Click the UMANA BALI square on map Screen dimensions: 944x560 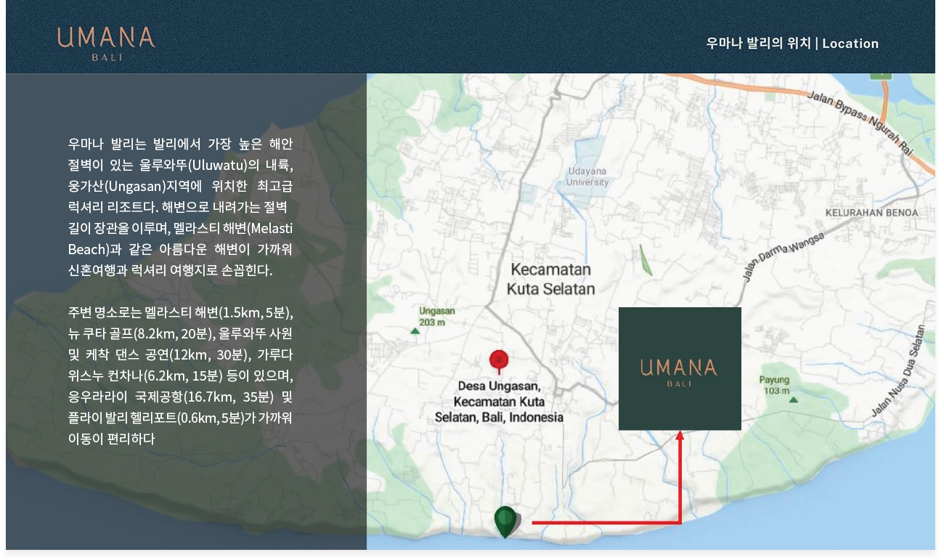tap(680, 368)
